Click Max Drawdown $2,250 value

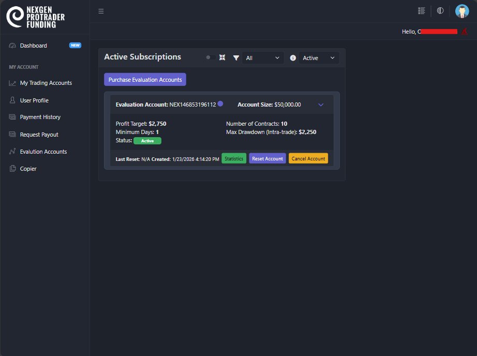[307, 132]
